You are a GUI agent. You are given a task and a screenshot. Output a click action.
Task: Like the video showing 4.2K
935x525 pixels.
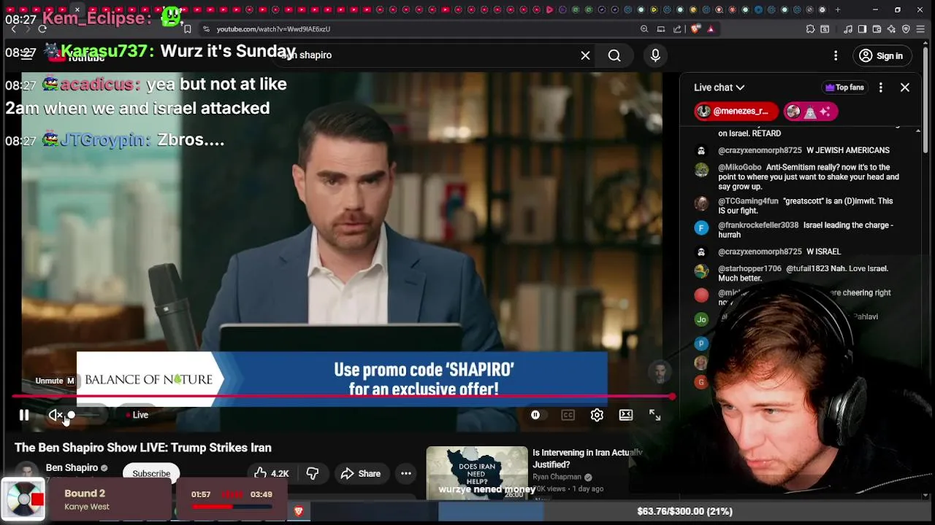point(271,473)
